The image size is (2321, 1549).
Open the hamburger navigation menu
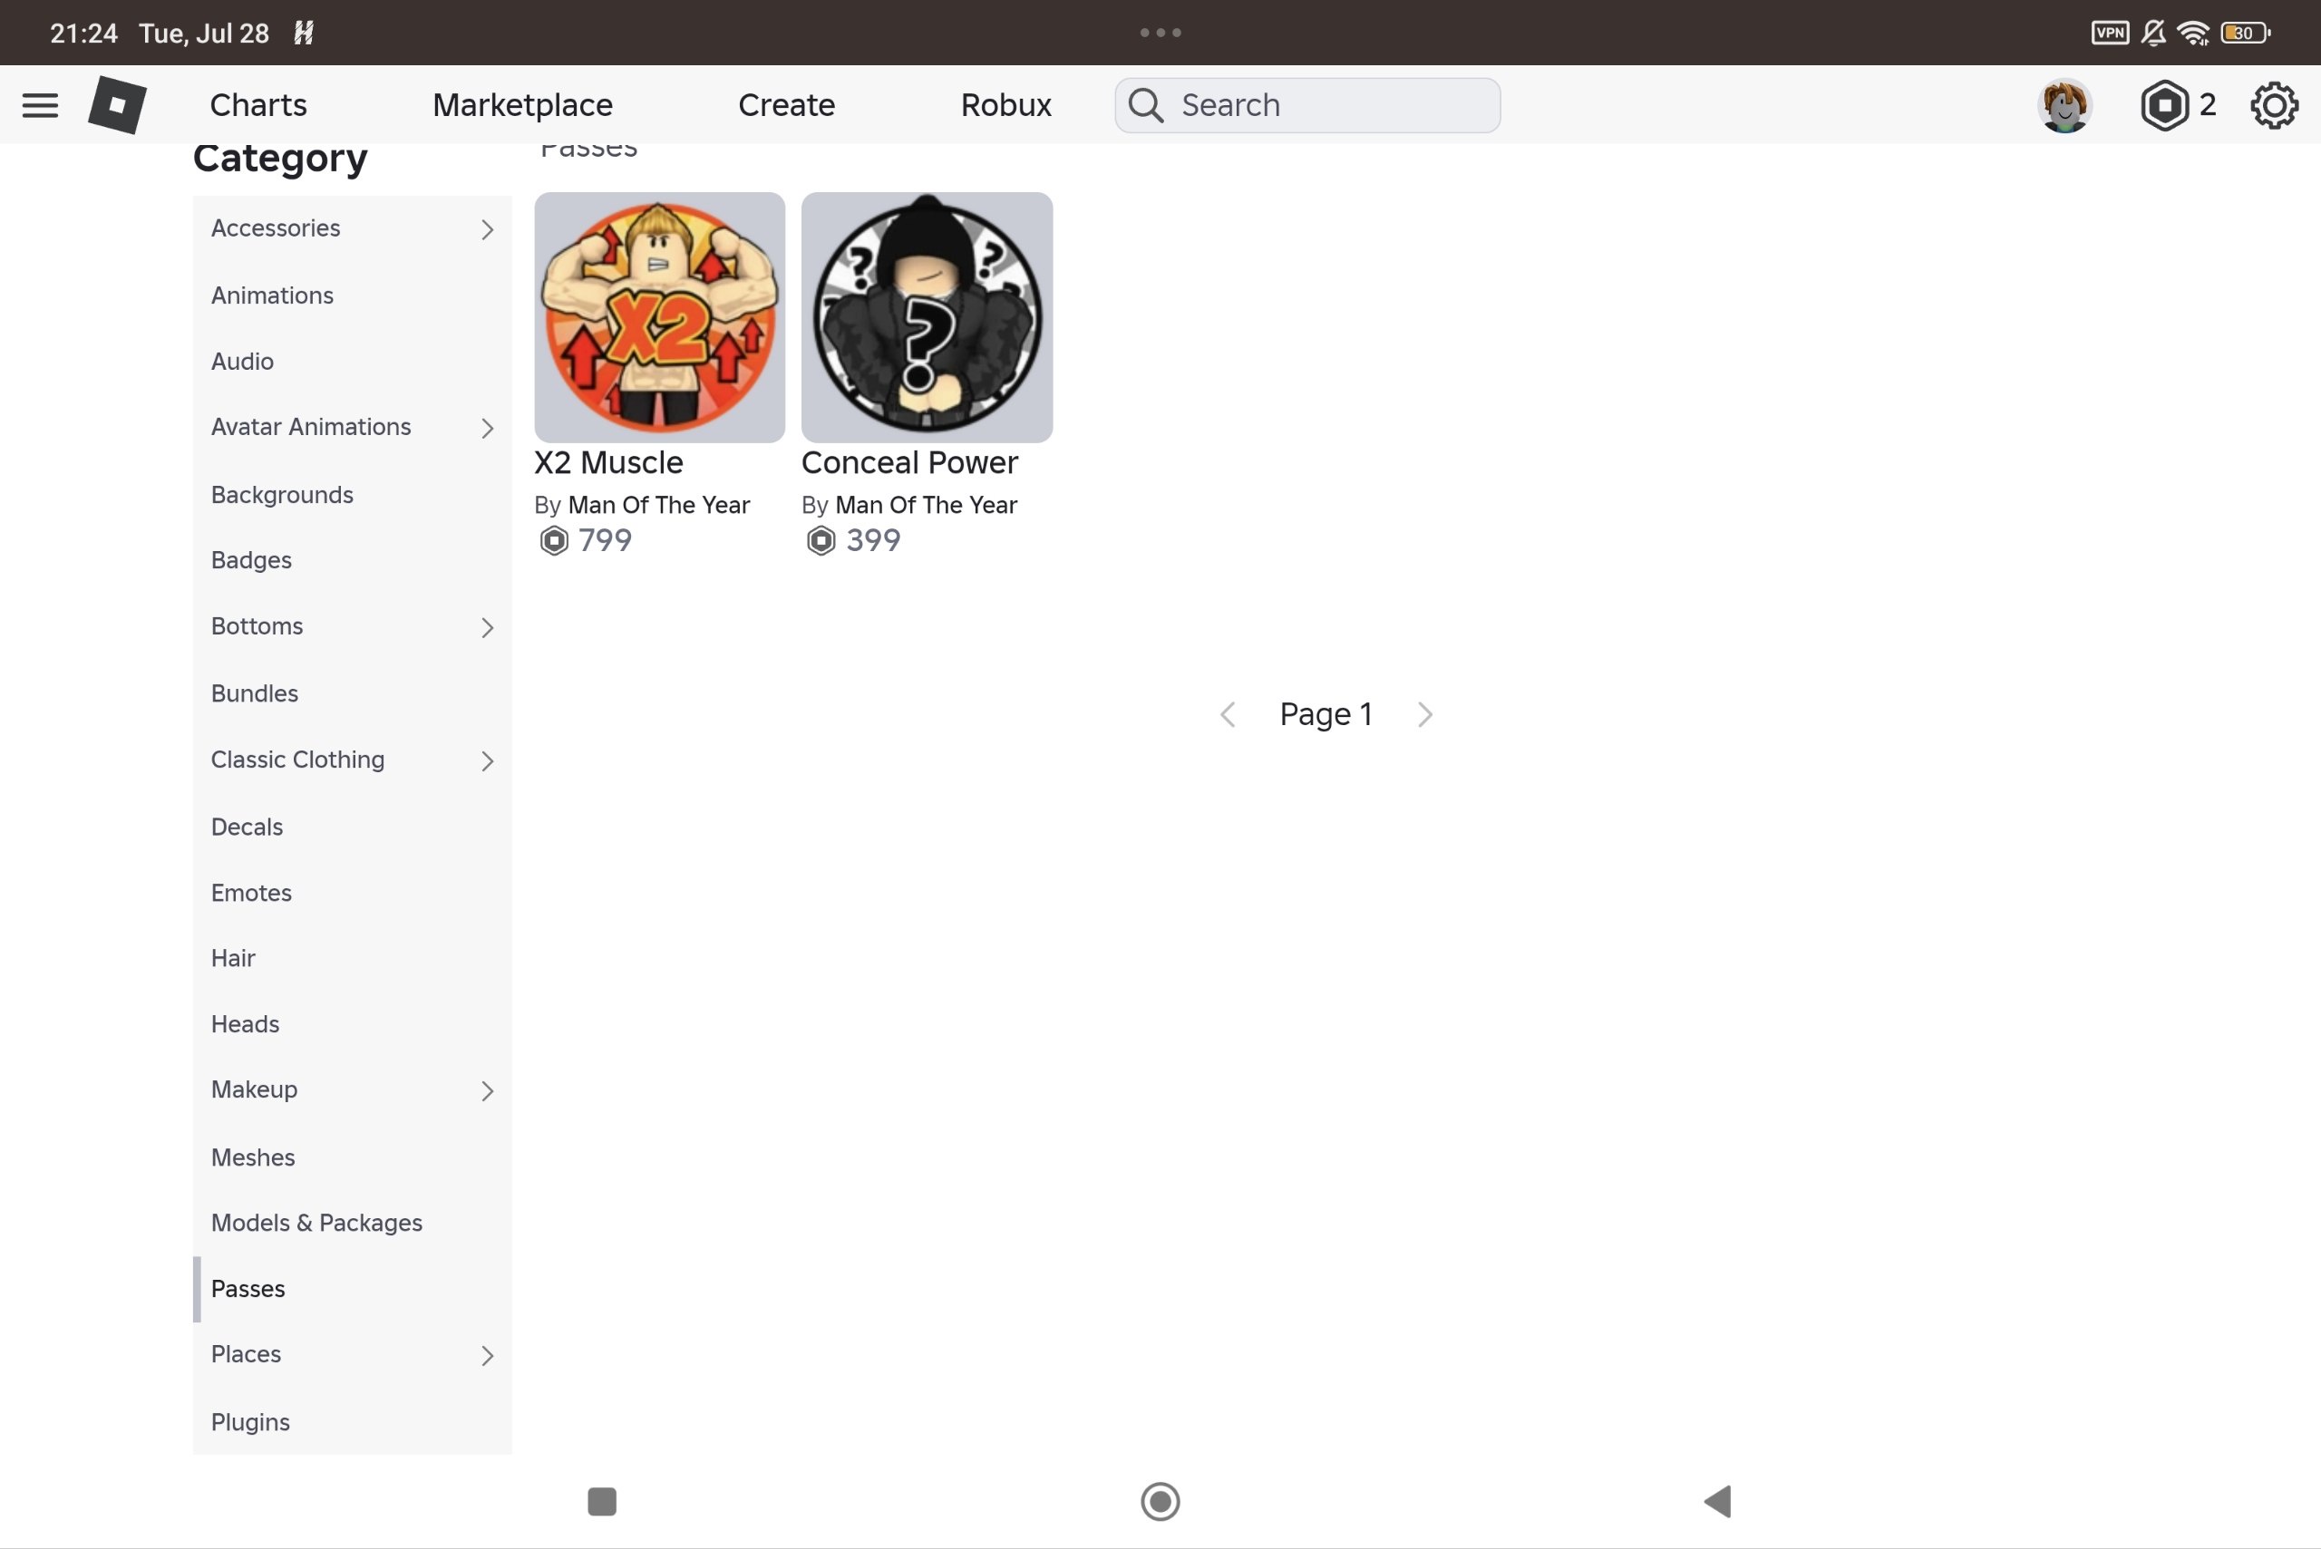point(40,105)
